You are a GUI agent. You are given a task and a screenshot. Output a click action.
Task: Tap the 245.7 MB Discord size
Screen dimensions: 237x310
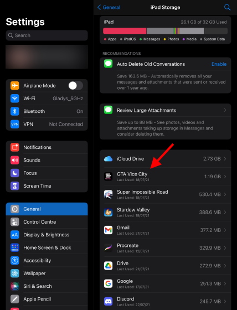tap(210, 301)
